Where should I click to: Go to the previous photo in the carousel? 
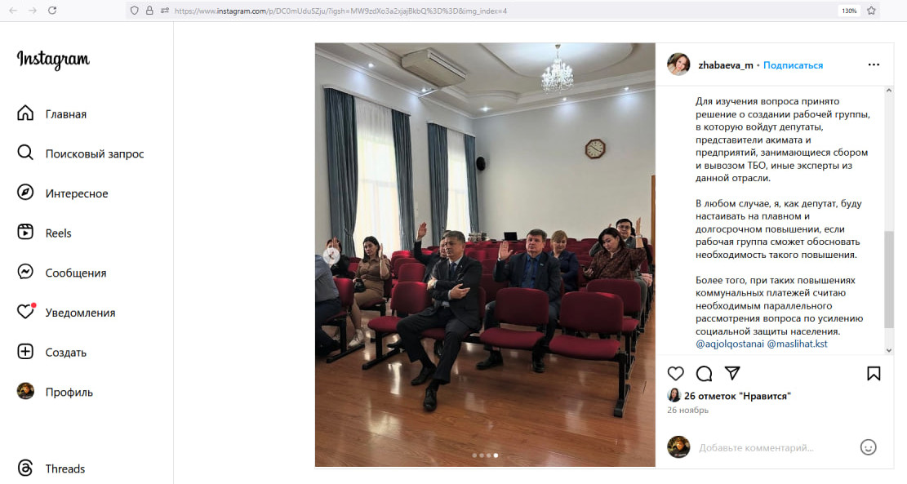[x=331, y=255]
